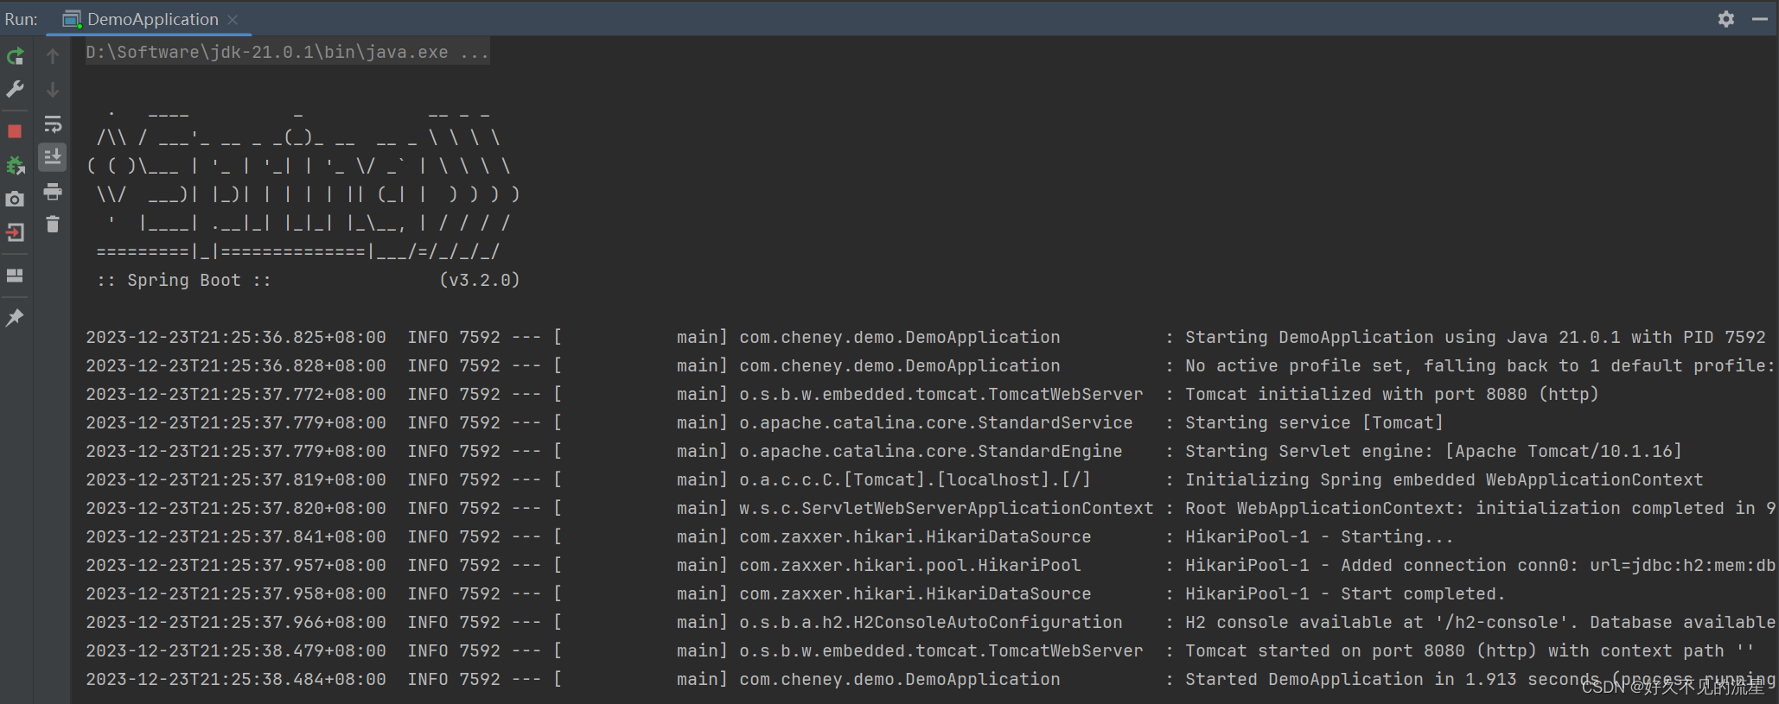Click the 'Starting DemoApplication using Java 21.0.1' line
The height and width of the screenshot is (704, 1779).
click(x=1476, y=337)
